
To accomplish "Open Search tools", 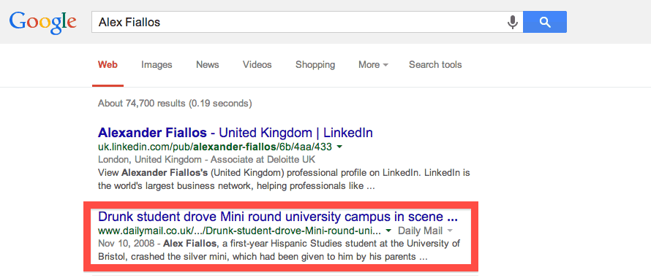I will click(435, 65).
